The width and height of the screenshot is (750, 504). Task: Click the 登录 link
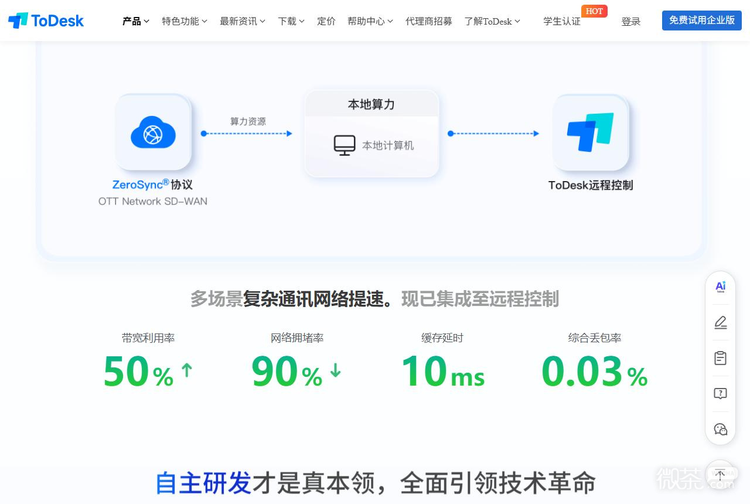(631, 22)
